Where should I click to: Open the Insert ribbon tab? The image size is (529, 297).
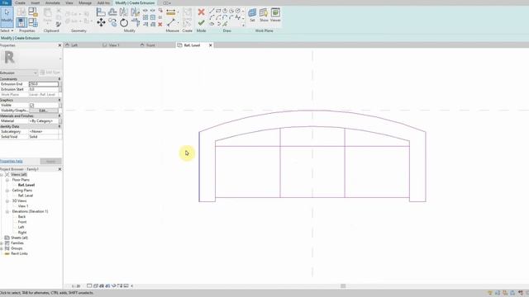(x=35, y=2)
